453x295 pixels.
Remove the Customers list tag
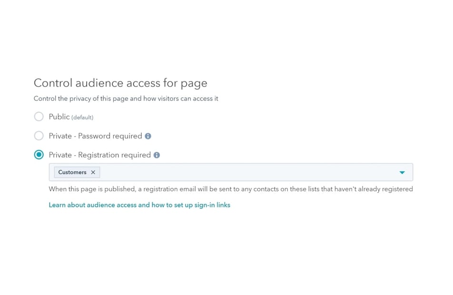[93, 172]
